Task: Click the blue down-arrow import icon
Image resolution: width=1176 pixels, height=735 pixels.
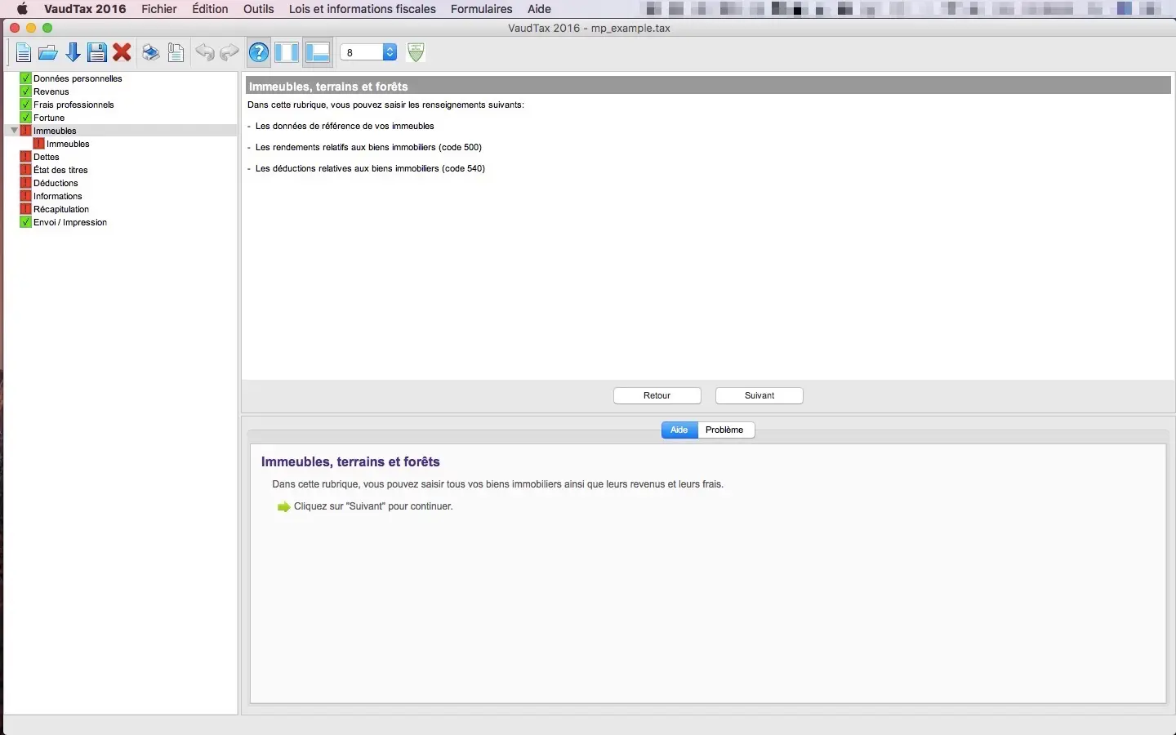Action: pyautogui.click(x=73, y=53)
